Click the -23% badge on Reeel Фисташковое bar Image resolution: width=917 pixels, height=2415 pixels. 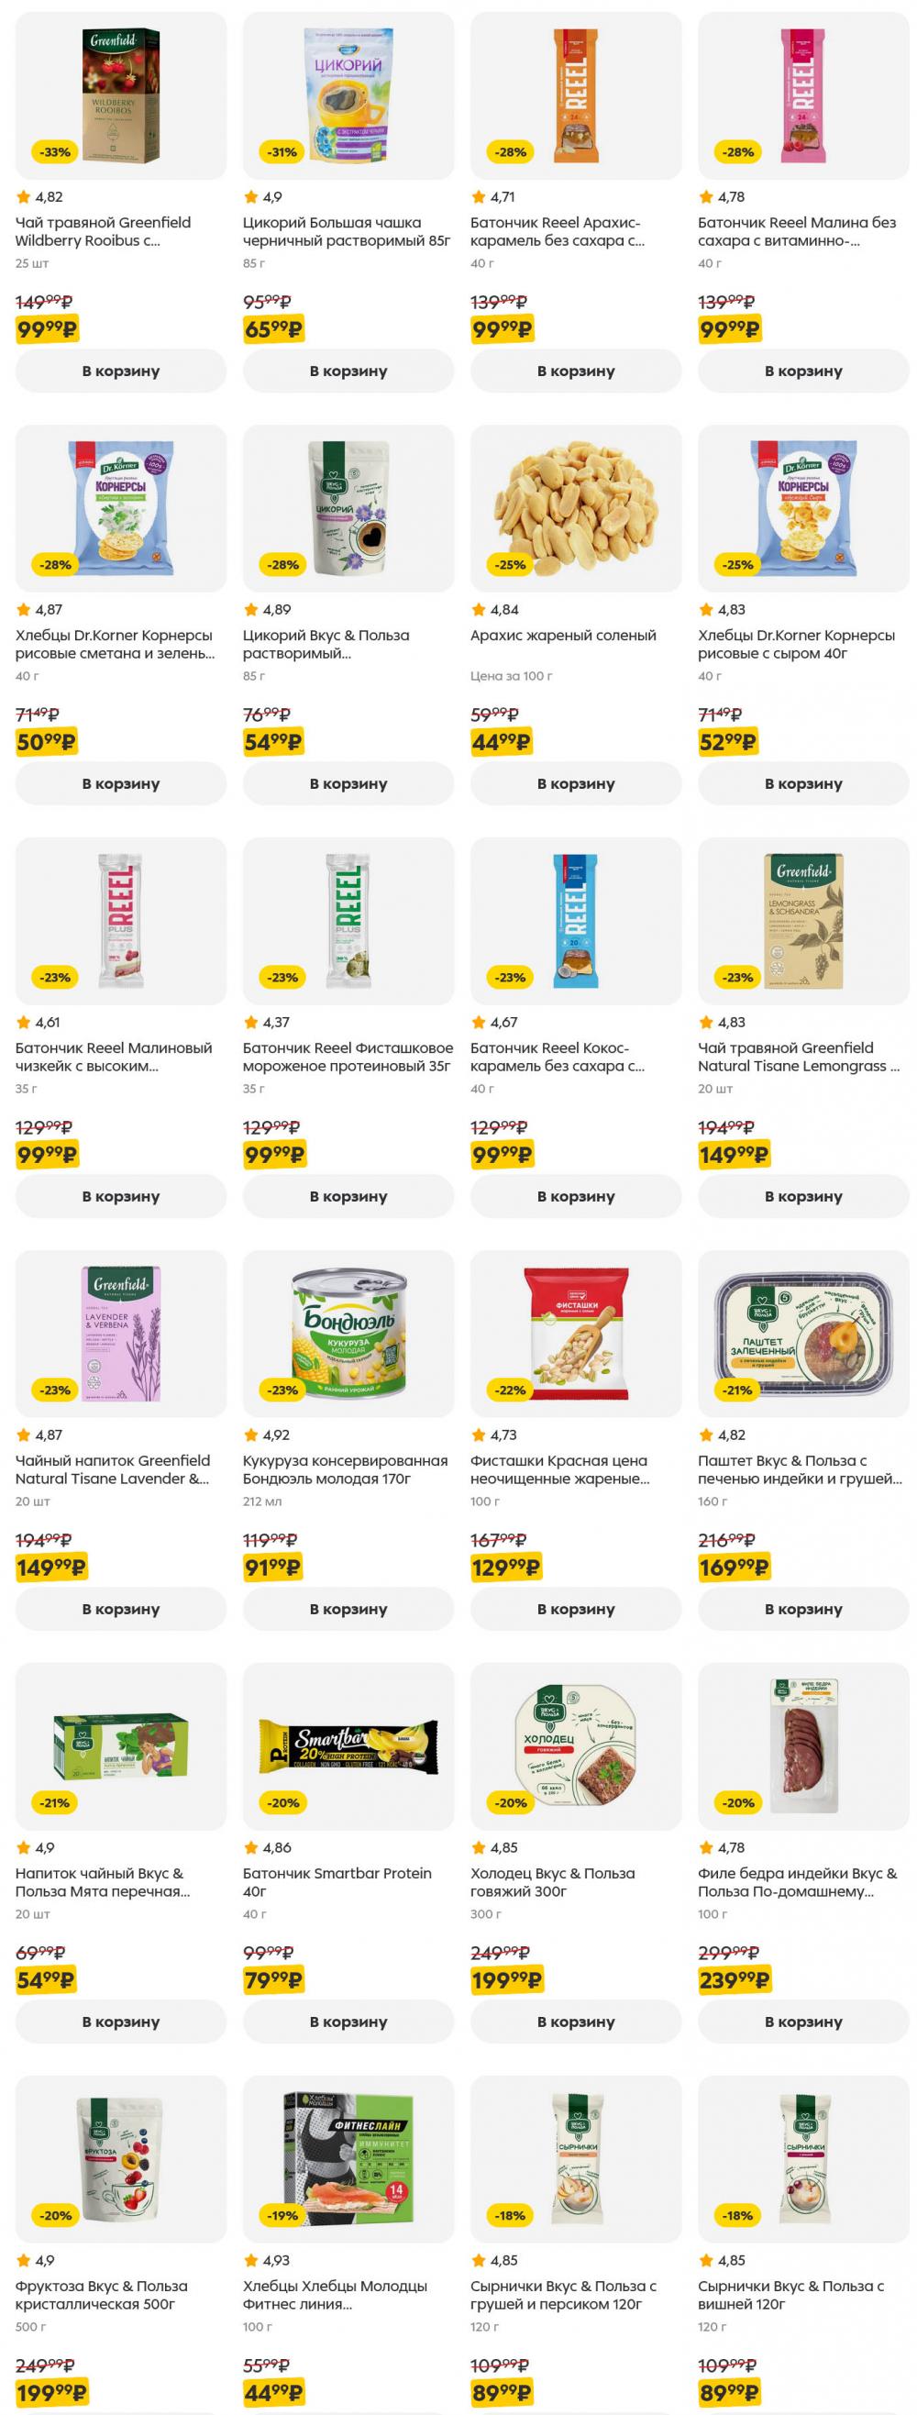pos(283,977)
